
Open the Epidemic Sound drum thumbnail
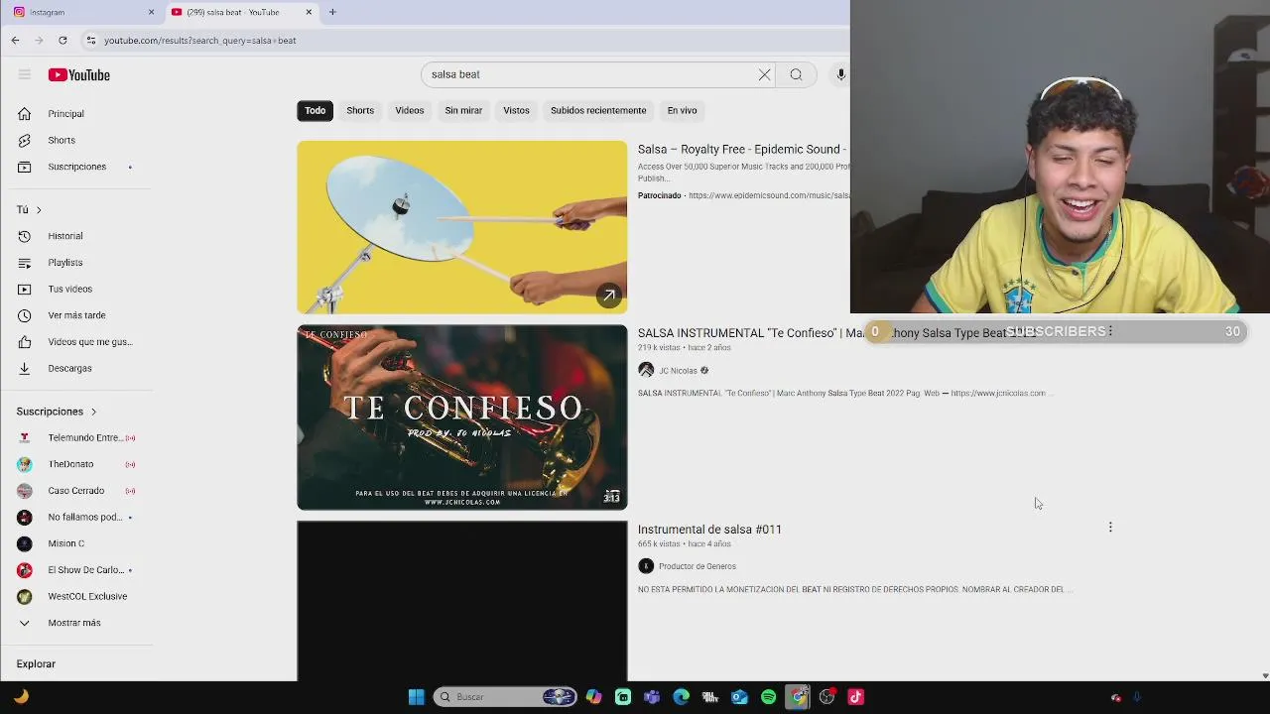(x=462, y=227)
